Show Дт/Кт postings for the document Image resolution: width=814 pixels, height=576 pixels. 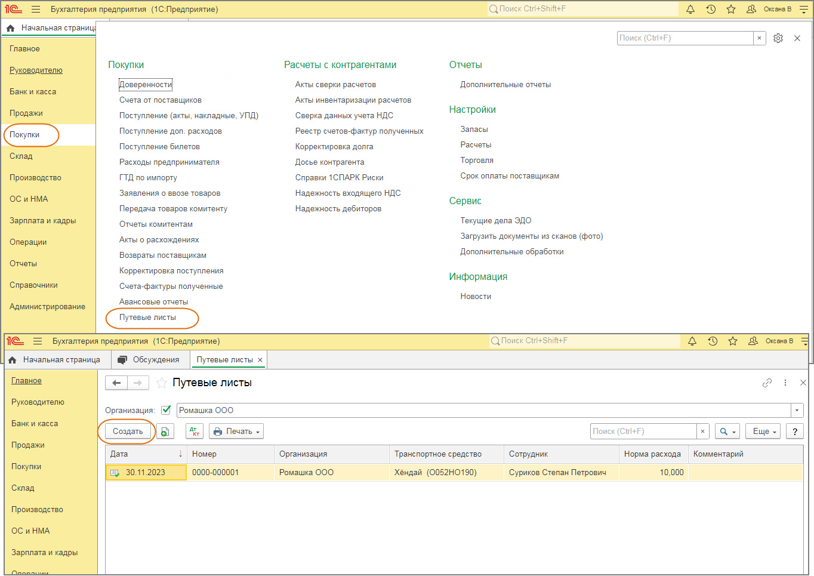click(195, 432)
